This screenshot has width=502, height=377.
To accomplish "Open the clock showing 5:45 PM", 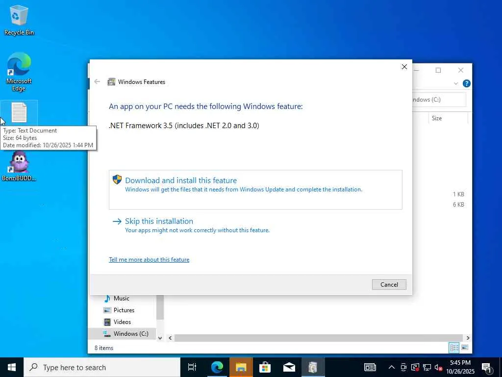I will (460, 367).
